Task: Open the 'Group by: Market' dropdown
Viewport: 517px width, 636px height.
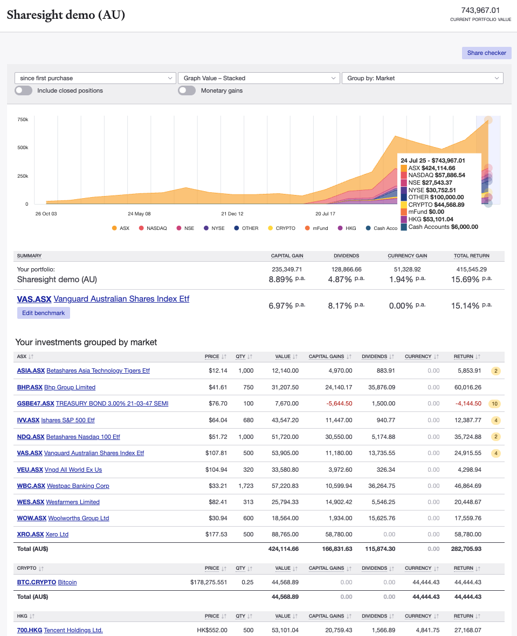Action: [422, 78]
